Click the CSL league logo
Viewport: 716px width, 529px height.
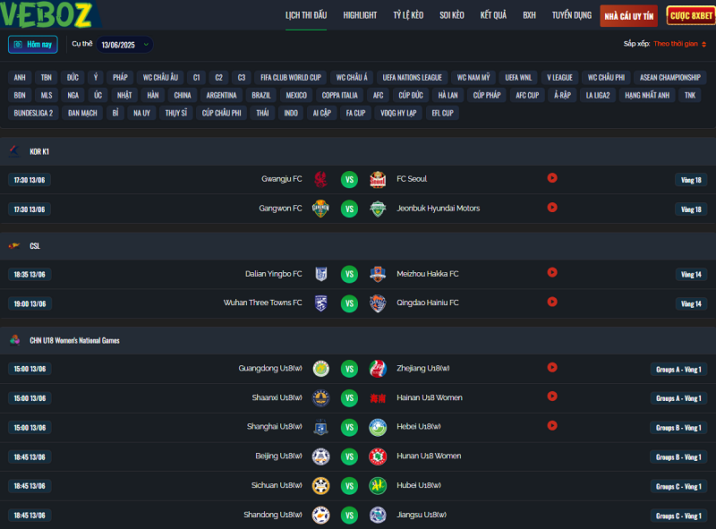pos(14,246)
